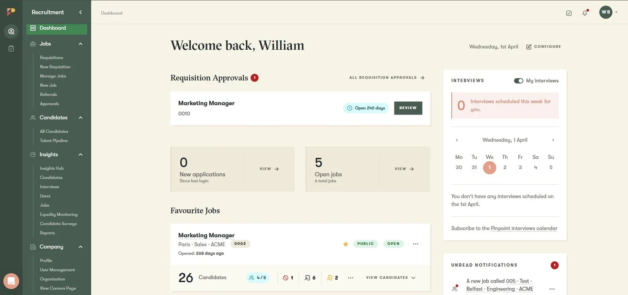
Task: Collapse the Jobs sidebar section
Action: pos(80,44)
